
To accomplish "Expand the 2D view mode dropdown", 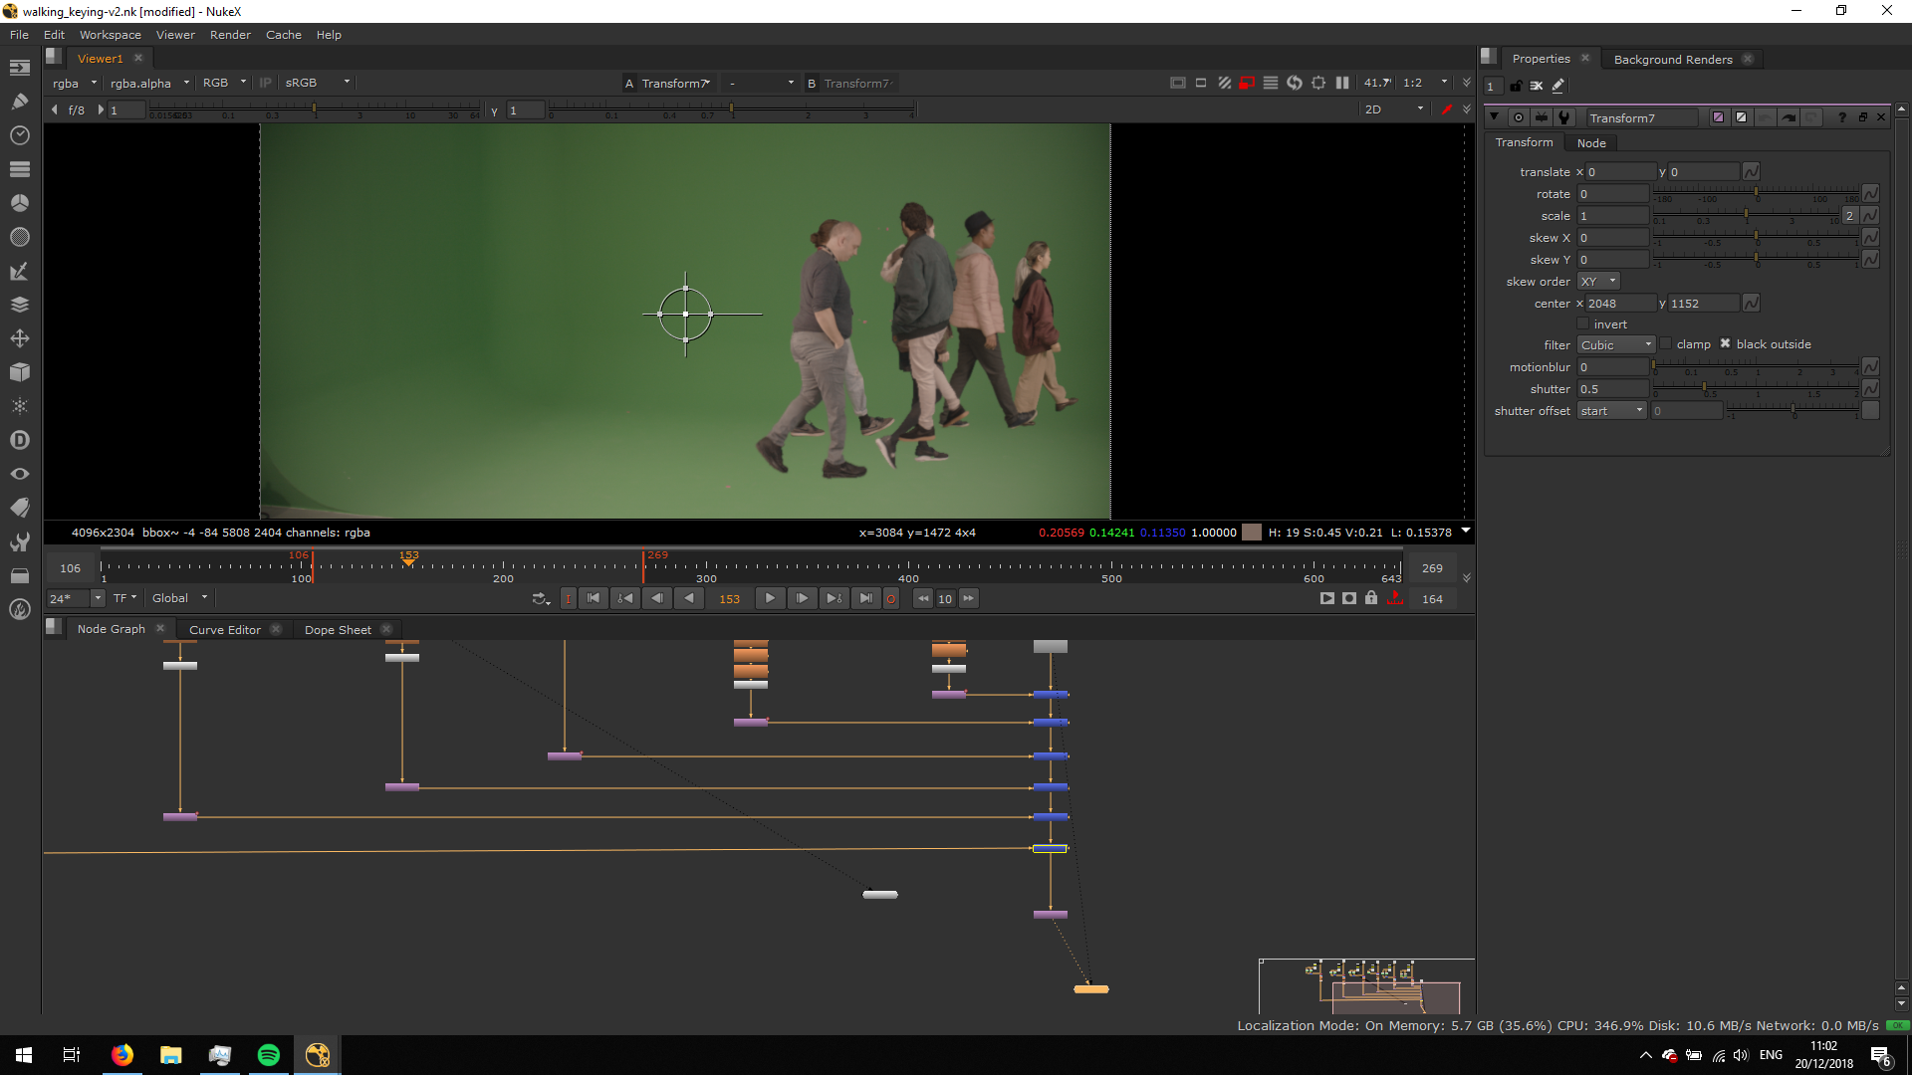I will [1393, 109].
